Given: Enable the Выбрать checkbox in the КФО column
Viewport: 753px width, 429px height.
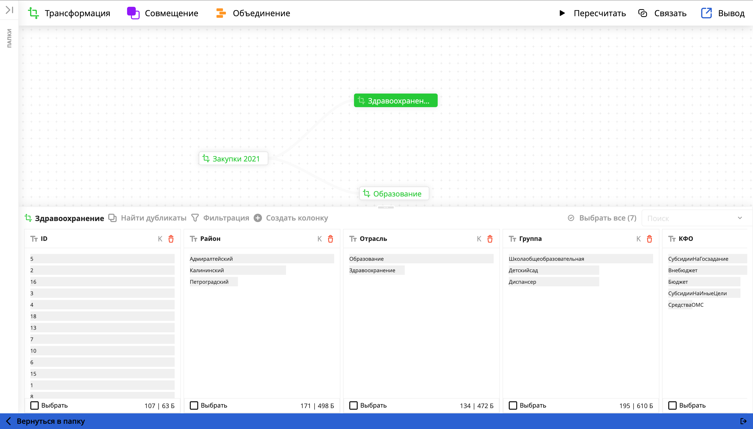Looking at the screenshot, I should [673, 405].
